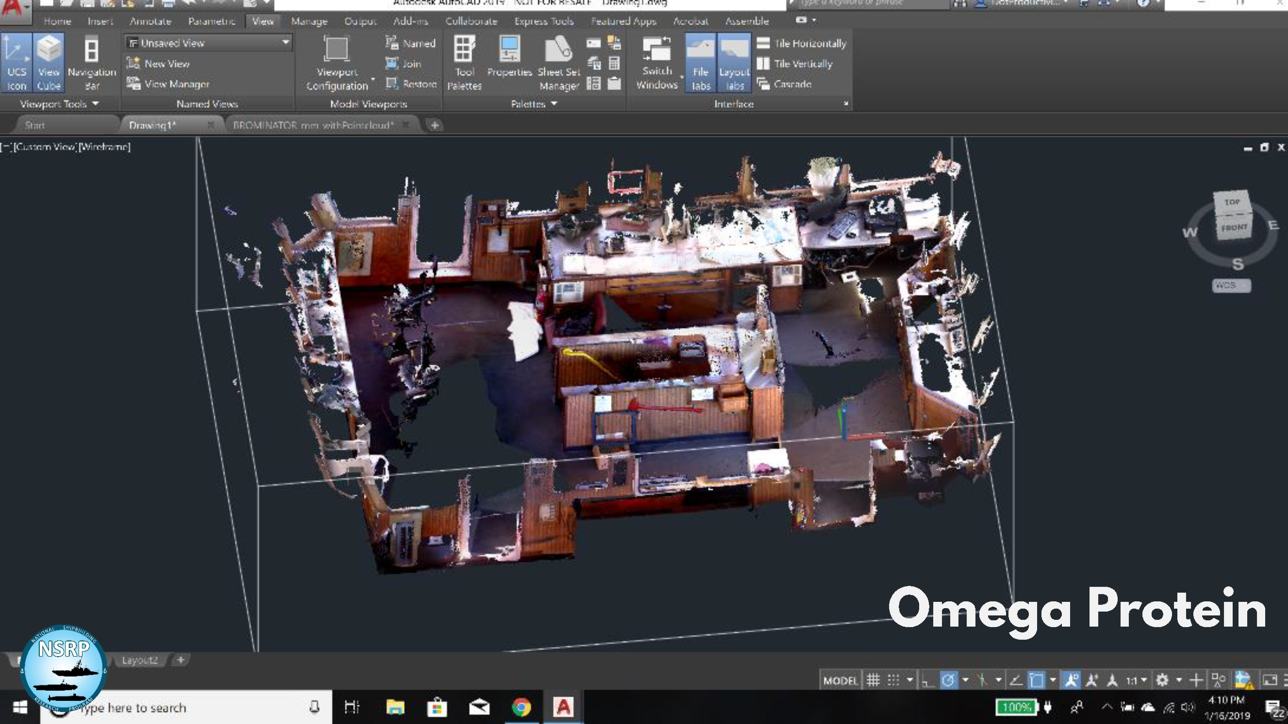This screenshot has width=1288, height=724.
Task: Toggle isometric drafting icon in status bar
Action: (982, 680)
